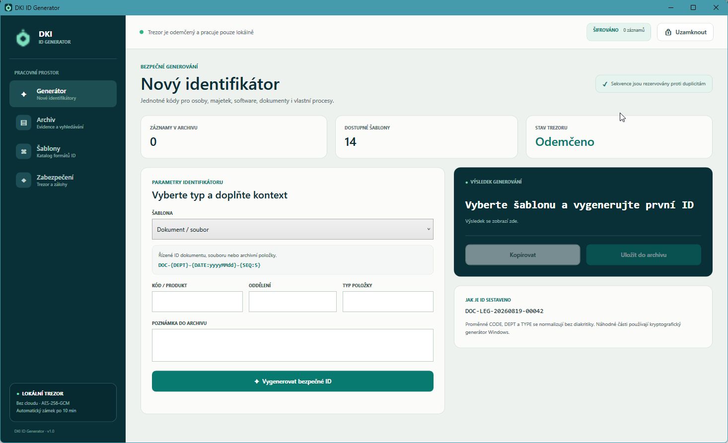Click into Poznámka do archivu textarea
Screen dimensions: 728x443
pos(292,345)
